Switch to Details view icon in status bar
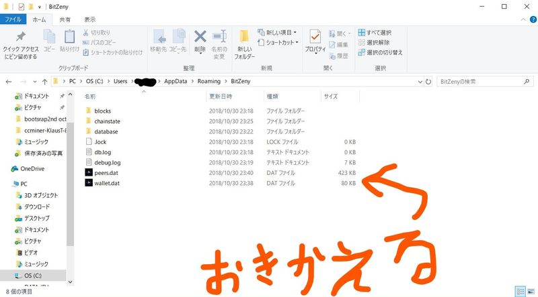Viewport: 538px width, 297px height. [x=521, y=292]
